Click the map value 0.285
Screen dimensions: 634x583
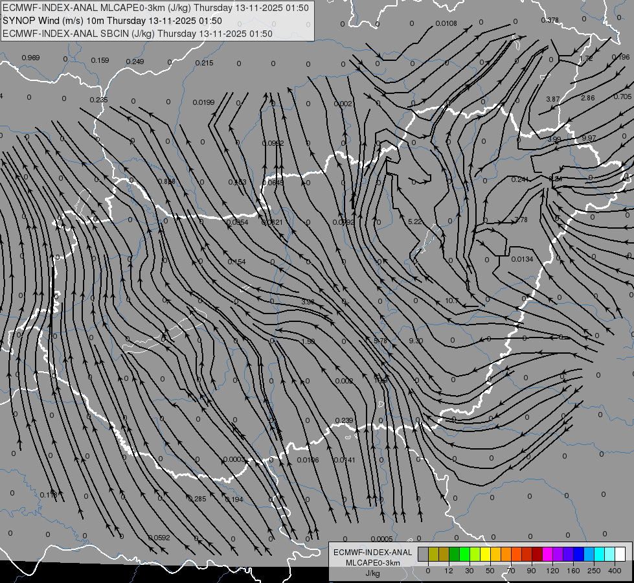198,499
